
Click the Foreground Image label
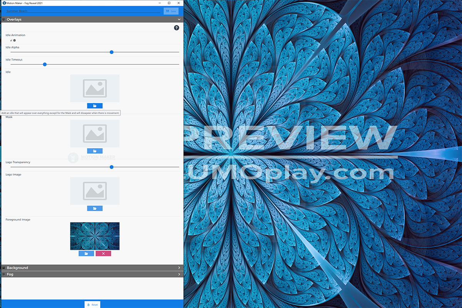tap(18, 219)
